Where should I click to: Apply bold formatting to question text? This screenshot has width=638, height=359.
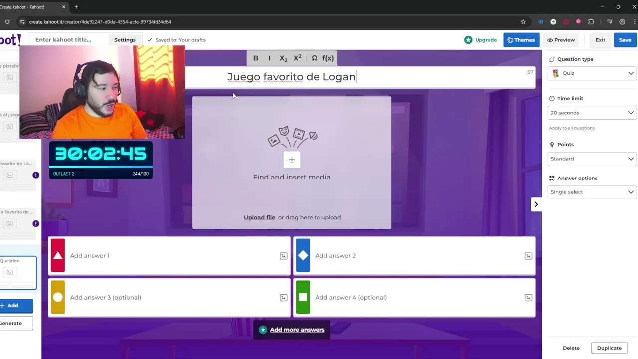point(256,58)
